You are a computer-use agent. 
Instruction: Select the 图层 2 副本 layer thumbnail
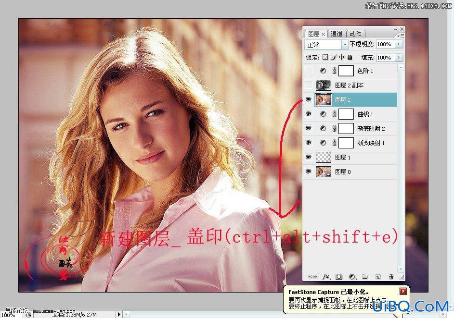click(x=324, y=85)
